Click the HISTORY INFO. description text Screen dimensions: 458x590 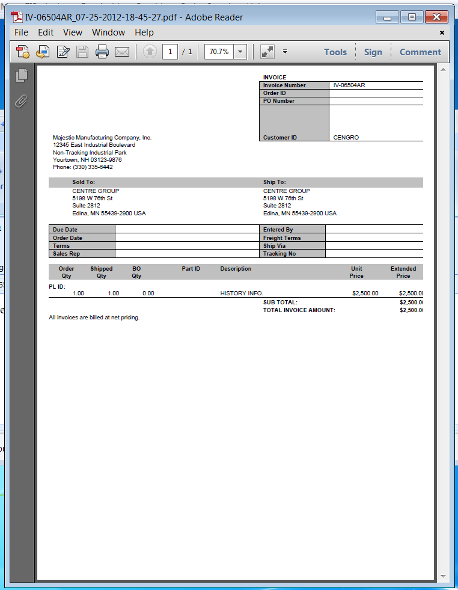(242, 293)
